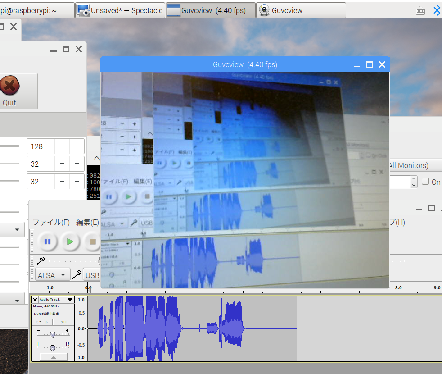Click the up arrow of Spectacle's spin box
The image size is (442, 374).
tap(414, 179)
